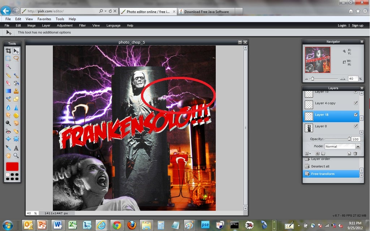Click the red main color swatch

[x=12, y=166]
